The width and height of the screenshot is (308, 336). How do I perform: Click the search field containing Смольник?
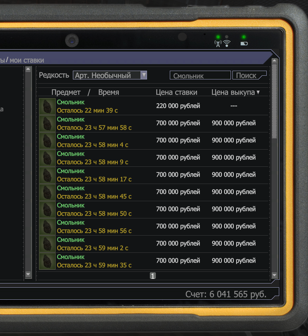click(200, 76)
